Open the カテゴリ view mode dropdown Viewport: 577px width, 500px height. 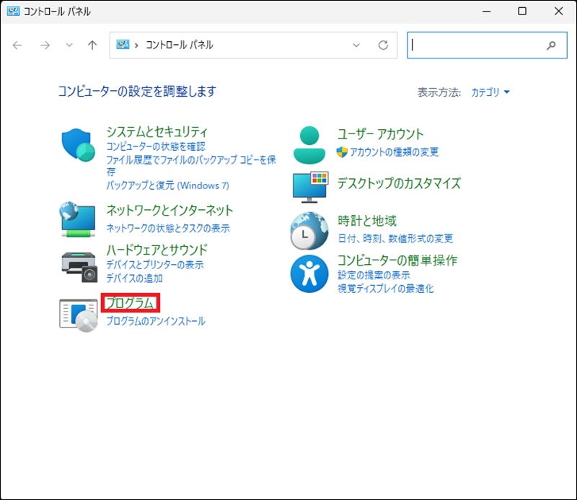[490, 92]
